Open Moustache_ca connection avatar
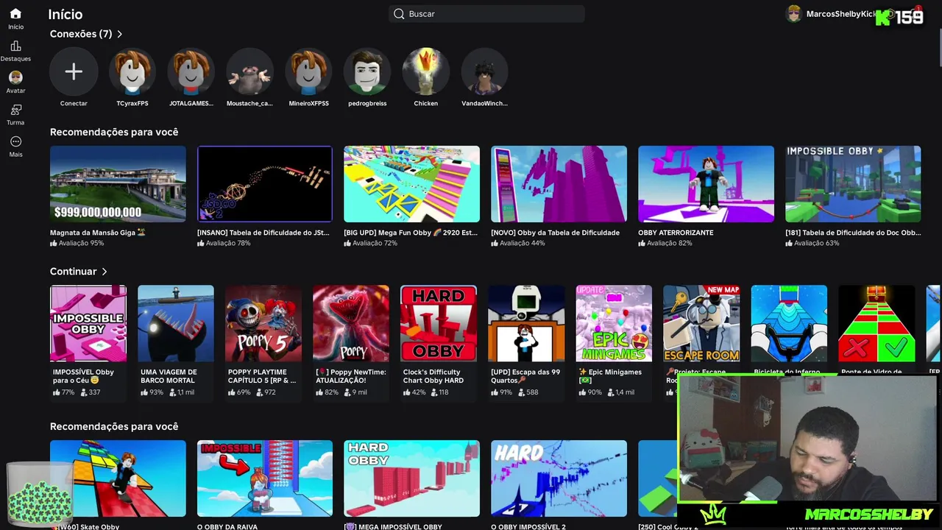Screen dimensions: 942x530 pos(249,71)
